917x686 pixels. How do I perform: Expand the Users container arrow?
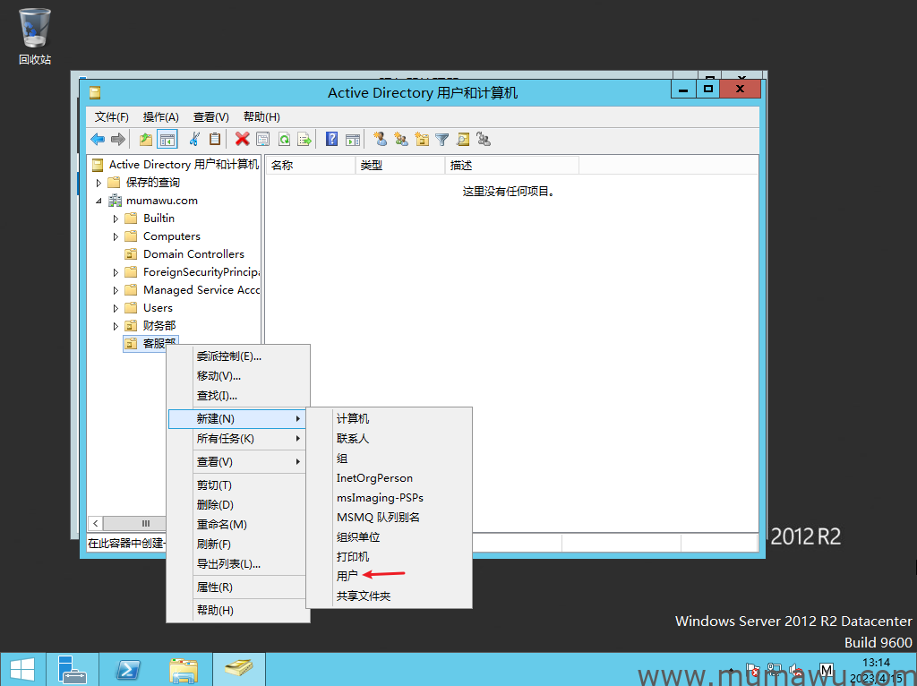116,308
